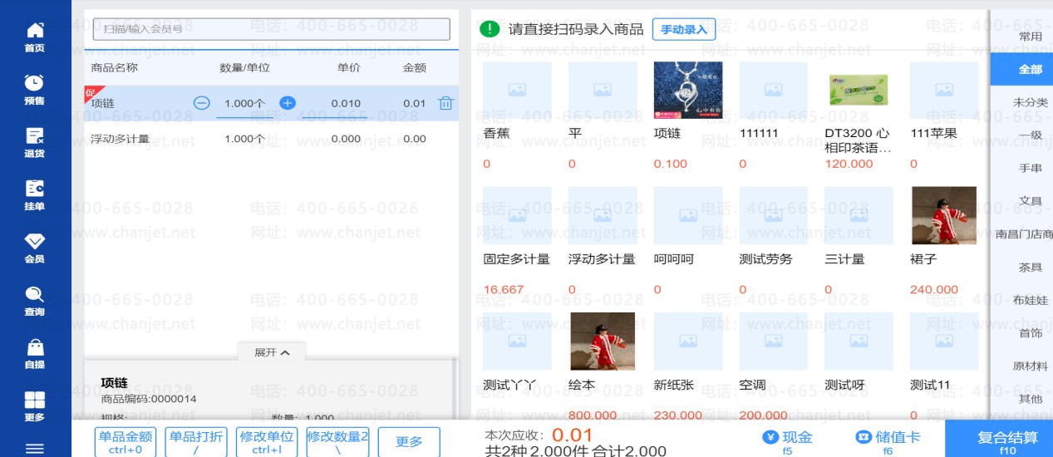Viewport: 1053px width, 457px height.
Task: Click the 240.000 price under 裙子
Action: pyautogui.click(x=934, y=290)
